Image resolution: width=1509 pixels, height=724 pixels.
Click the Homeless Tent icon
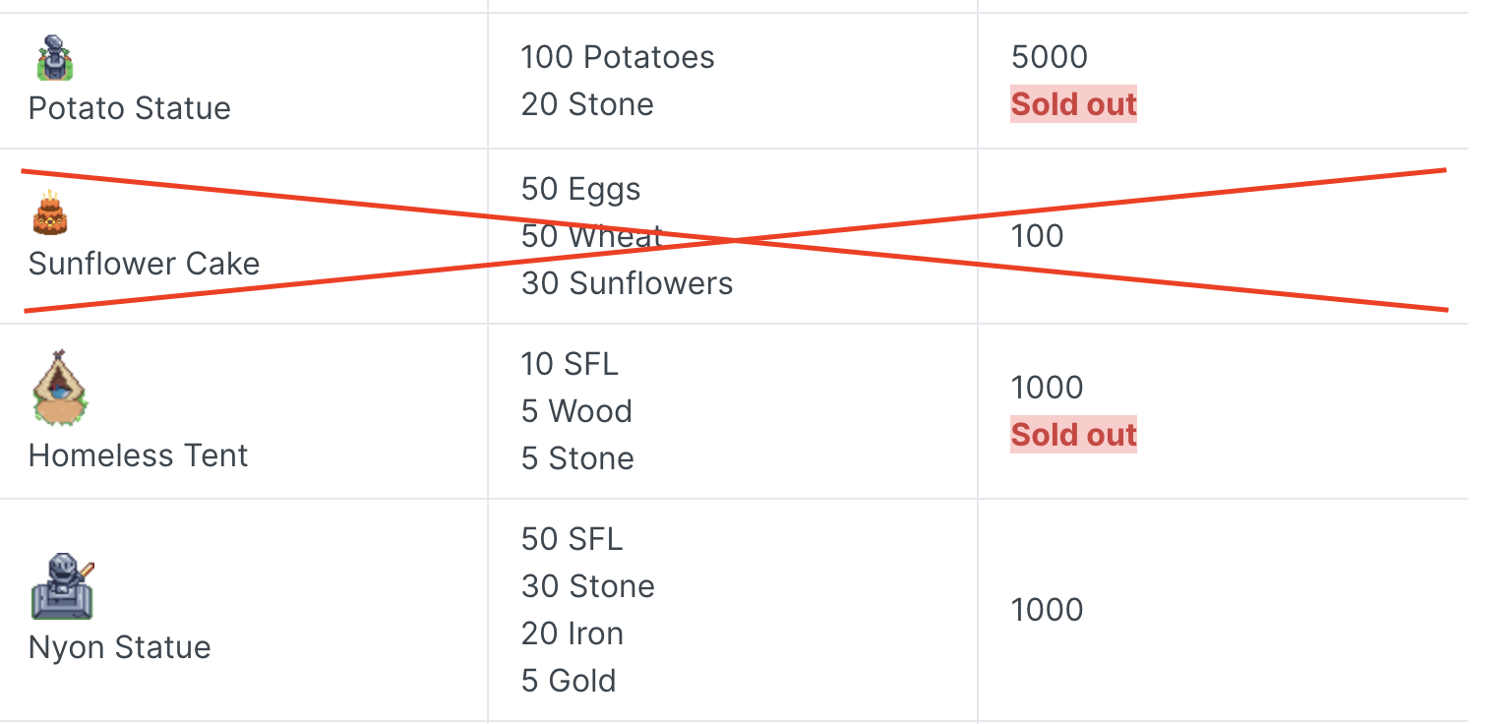[61, 387]
